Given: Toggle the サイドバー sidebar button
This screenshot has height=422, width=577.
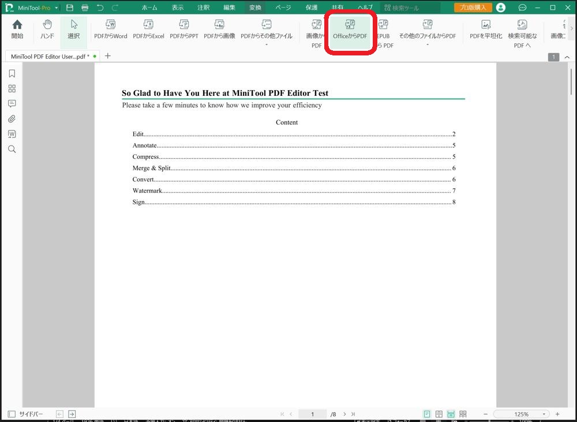Looking at the screenshot, I should [25, 414].
